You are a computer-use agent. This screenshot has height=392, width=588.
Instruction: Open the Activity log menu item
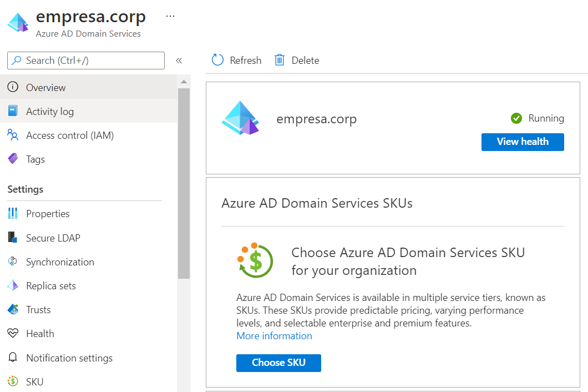pyautogui.click(x=89, y=111)
